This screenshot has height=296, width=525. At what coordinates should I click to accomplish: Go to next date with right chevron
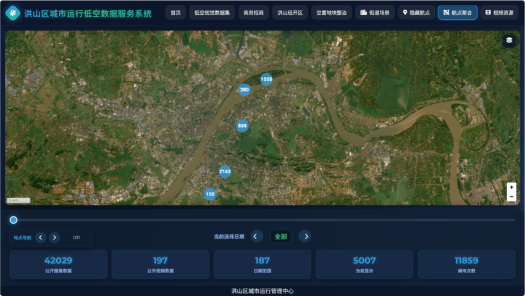click(x=304, y=236)
